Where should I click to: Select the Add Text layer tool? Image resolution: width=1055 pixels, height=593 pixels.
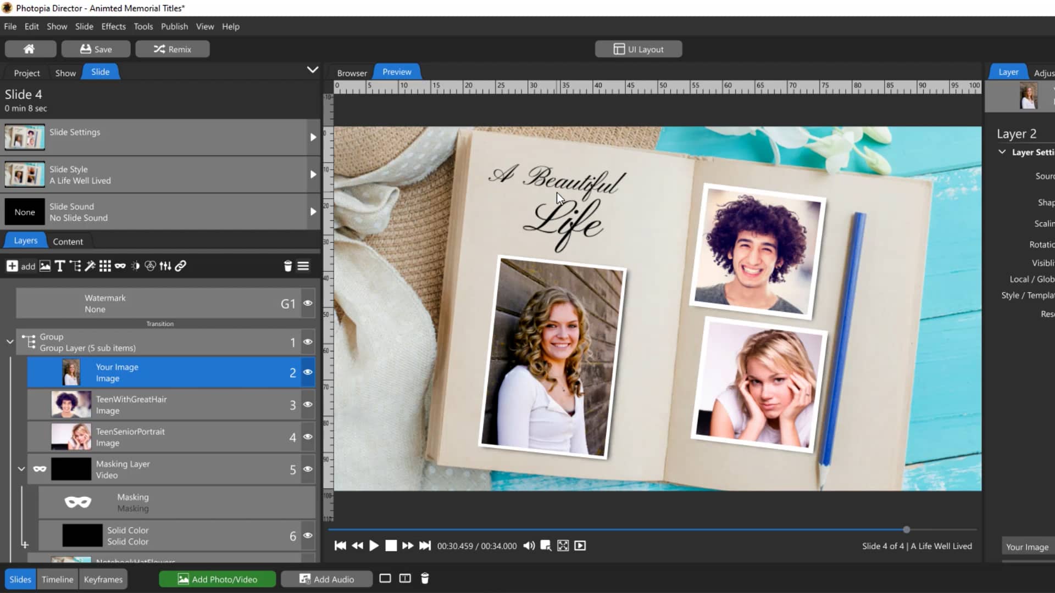click(x=60, y=266)
